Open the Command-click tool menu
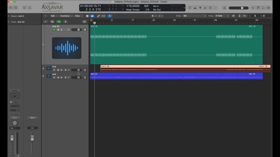The height and width of the screenshot is (157, 280). (160, 16)
